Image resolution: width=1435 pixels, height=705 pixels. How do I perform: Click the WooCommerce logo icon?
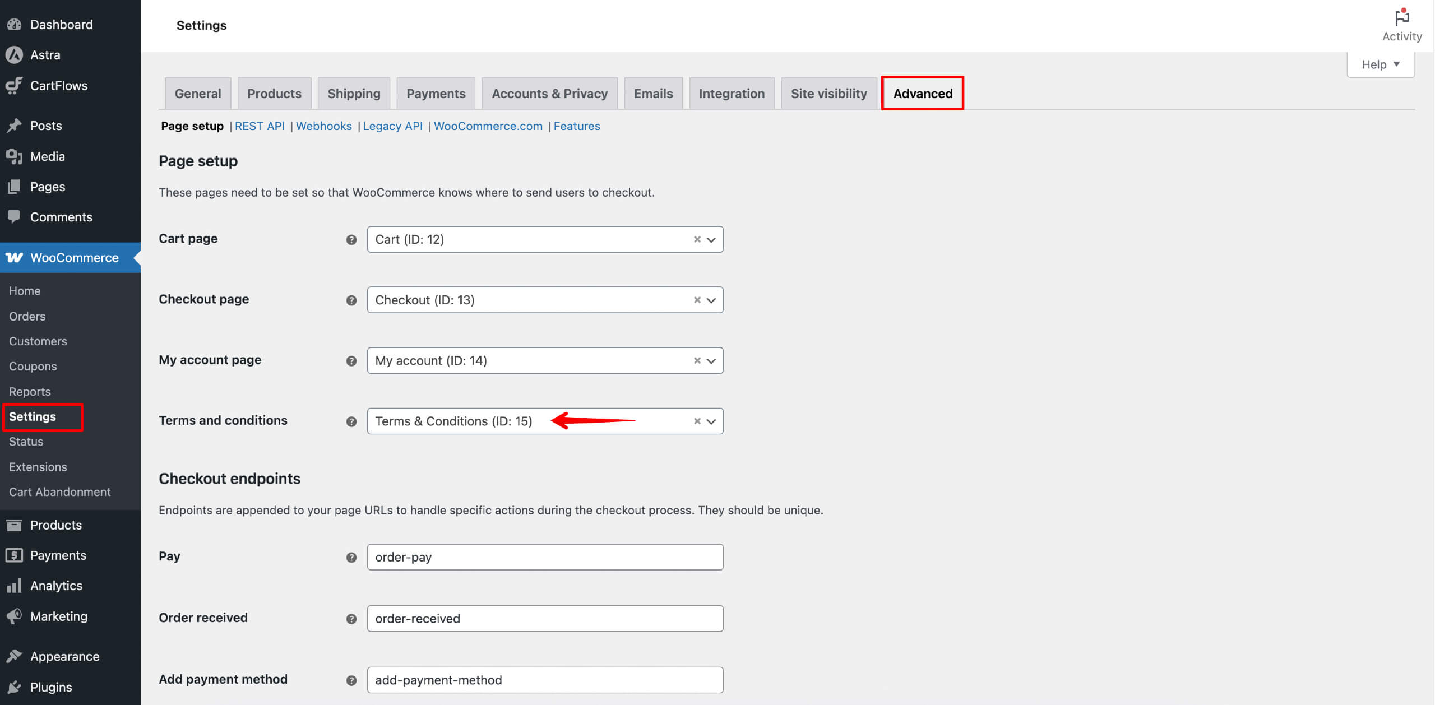click(14, 257)
